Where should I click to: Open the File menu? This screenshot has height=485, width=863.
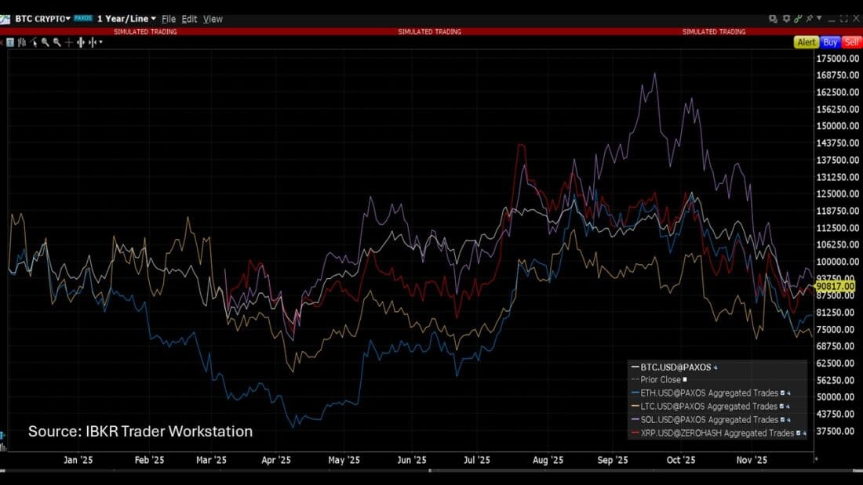(x=169, y=19)
